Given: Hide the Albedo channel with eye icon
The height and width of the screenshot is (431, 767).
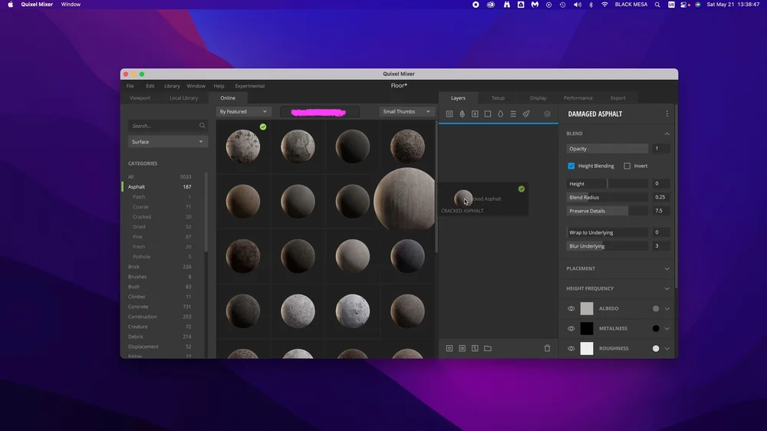Looking at the screenshot, I should (x=571, y=309).
